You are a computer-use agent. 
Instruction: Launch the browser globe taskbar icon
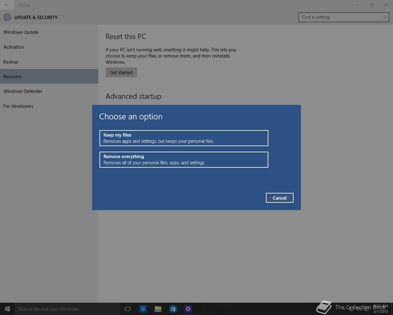coord(143,309)
